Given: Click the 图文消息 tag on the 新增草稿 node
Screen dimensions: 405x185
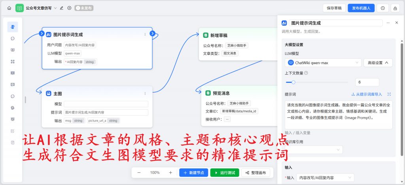Looking at the screenshot, I should coord(230,53).
